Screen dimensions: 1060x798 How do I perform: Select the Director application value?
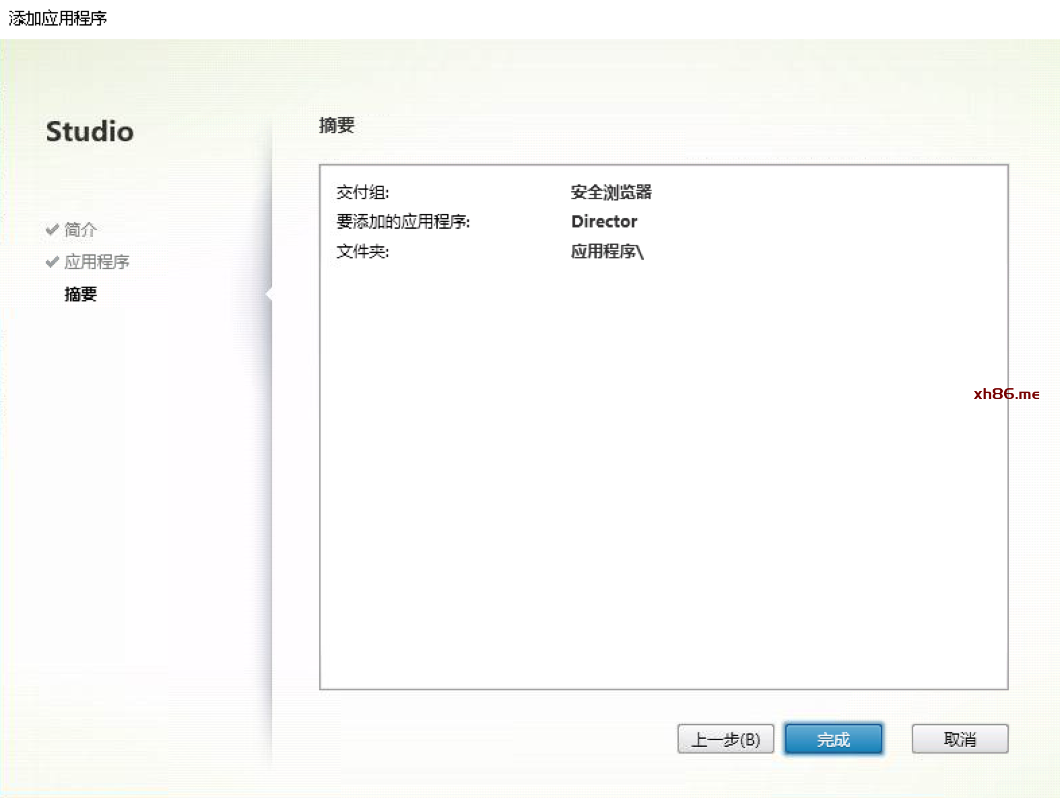click(x=604, y=221)
